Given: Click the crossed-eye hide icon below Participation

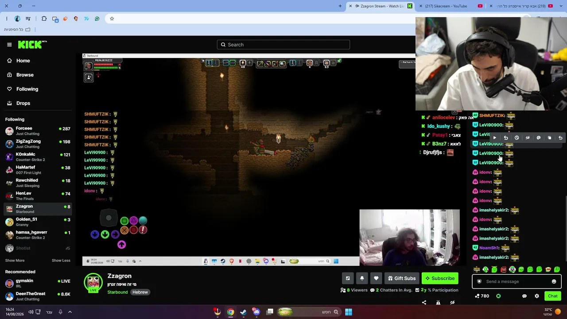Looking at the screenshot, I should [452, 302].
